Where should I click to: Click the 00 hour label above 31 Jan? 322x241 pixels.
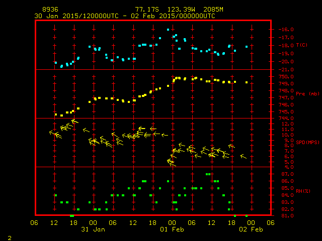(x=93, y=223)
